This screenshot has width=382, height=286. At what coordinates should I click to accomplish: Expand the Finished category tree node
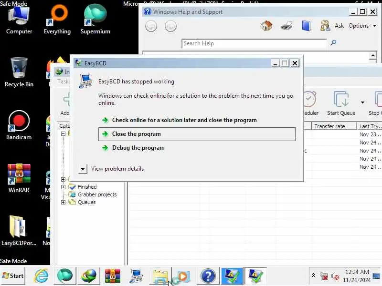click(x=63, y=187)
